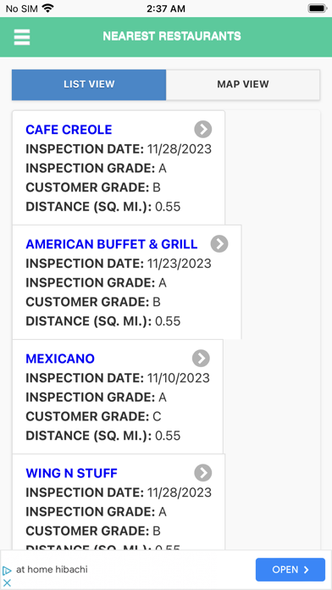Open American Buffet & Grill details

point(112,244)
